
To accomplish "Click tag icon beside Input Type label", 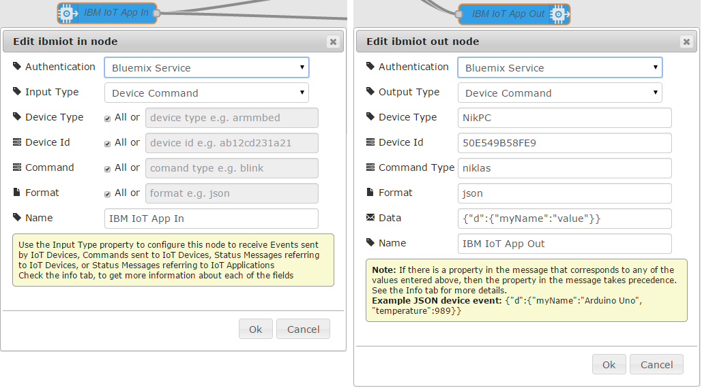I will point(17,91).
